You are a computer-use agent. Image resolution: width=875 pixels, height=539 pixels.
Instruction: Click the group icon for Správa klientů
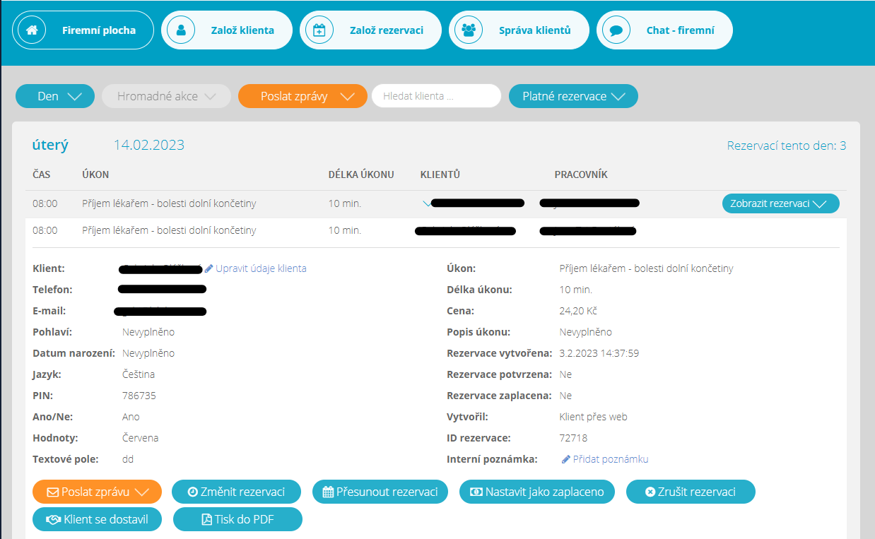[468, 30]
